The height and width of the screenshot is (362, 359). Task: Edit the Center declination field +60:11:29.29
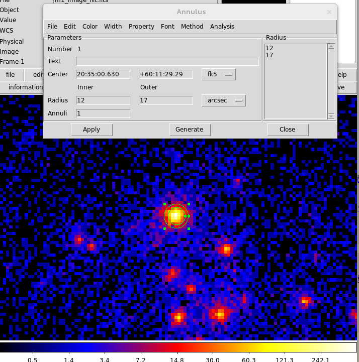(166, 74)
